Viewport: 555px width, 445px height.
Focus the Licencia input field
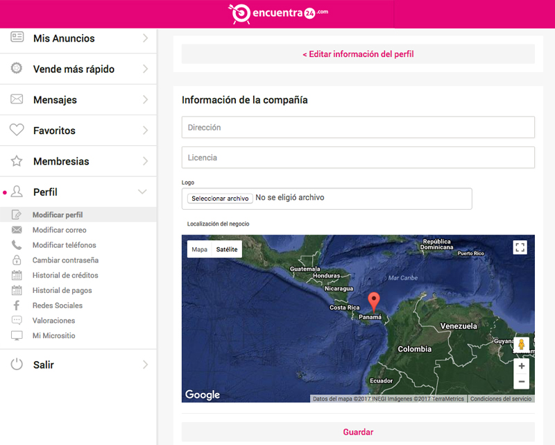358,158
